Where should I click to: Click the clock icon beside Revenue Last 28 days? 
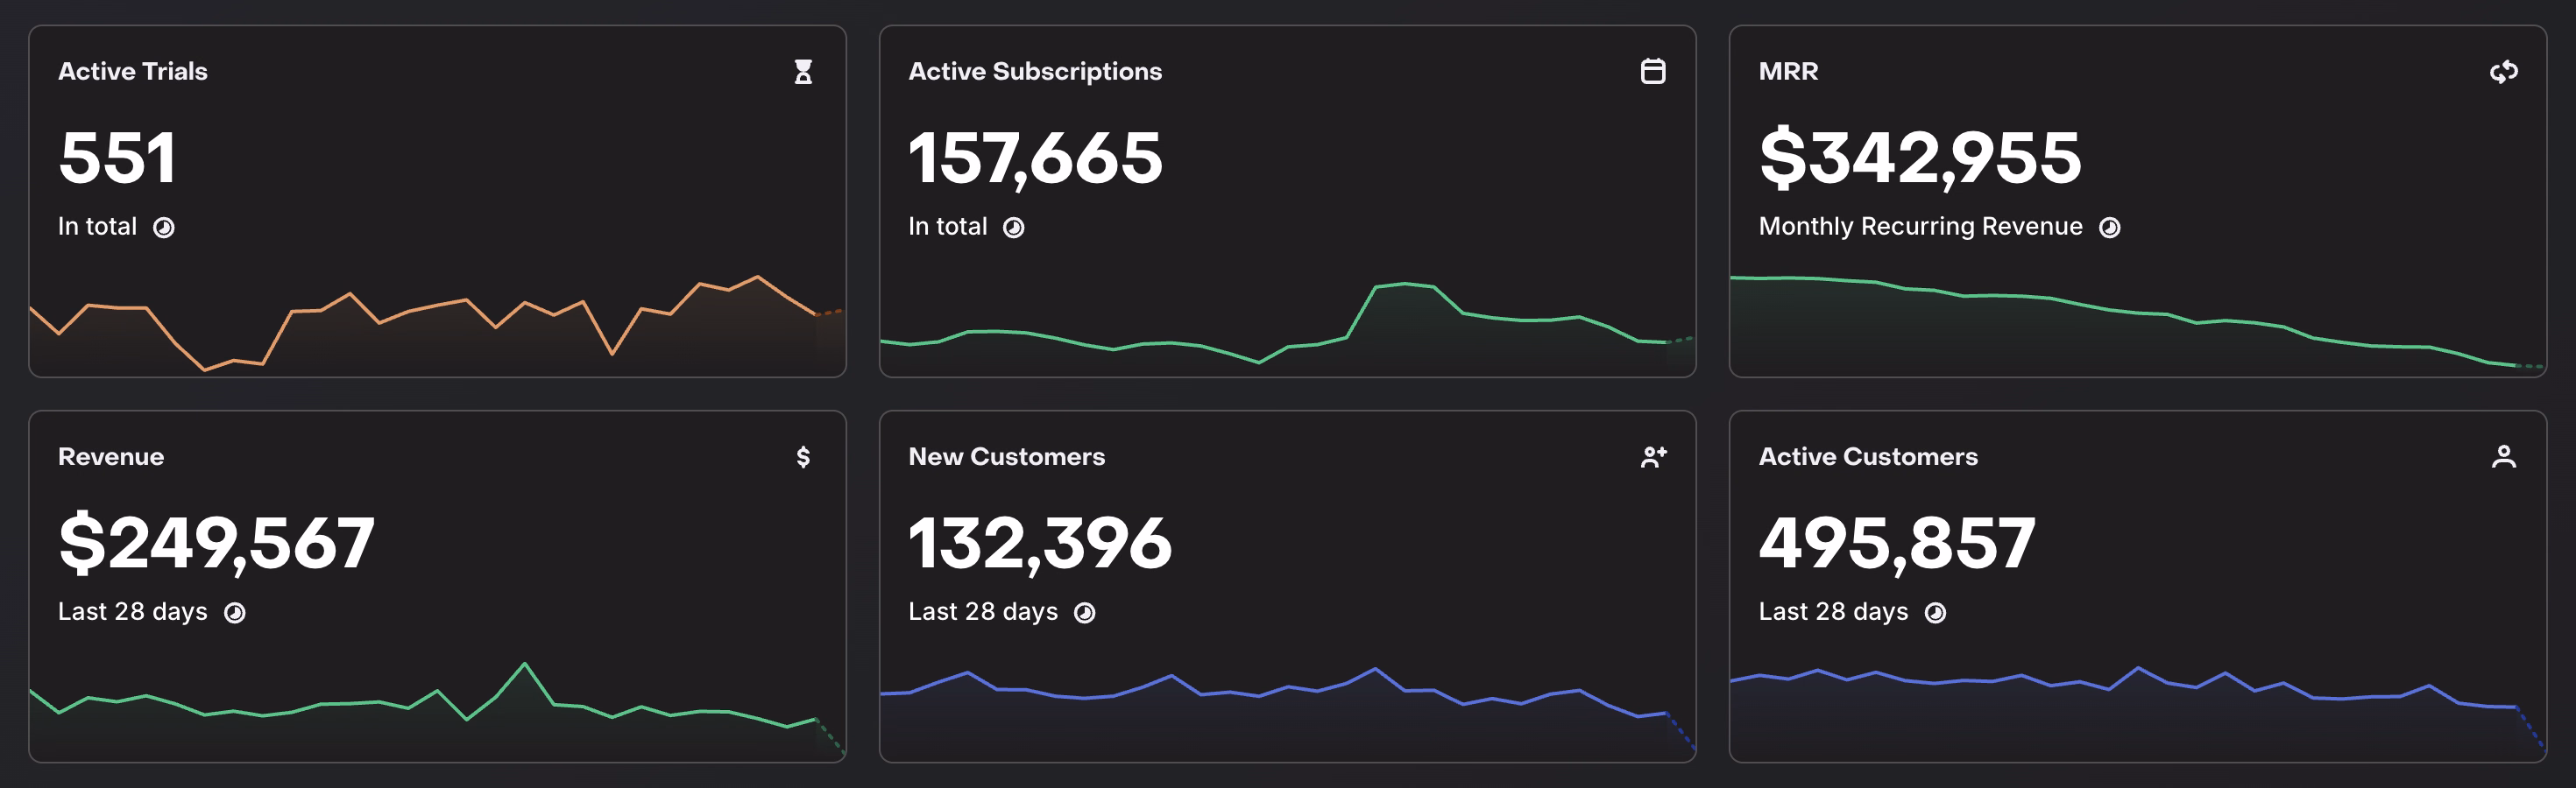(x=235, y=612)
